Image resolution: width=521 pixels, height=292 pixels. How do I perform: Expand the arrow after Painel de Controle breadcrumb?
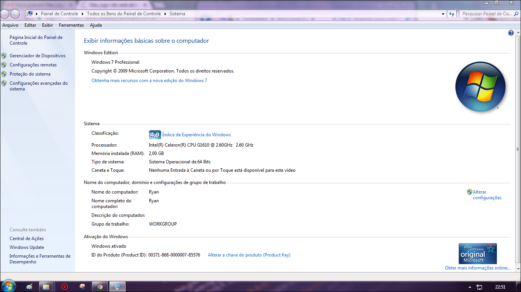pyautogui.click(x=83, y=14)
